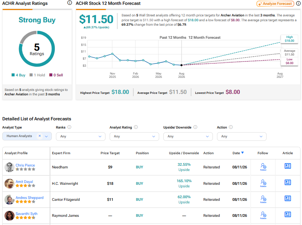Click info icon next to Ranks filter
This screenshot has width=302, height=225.
[69, 127]
